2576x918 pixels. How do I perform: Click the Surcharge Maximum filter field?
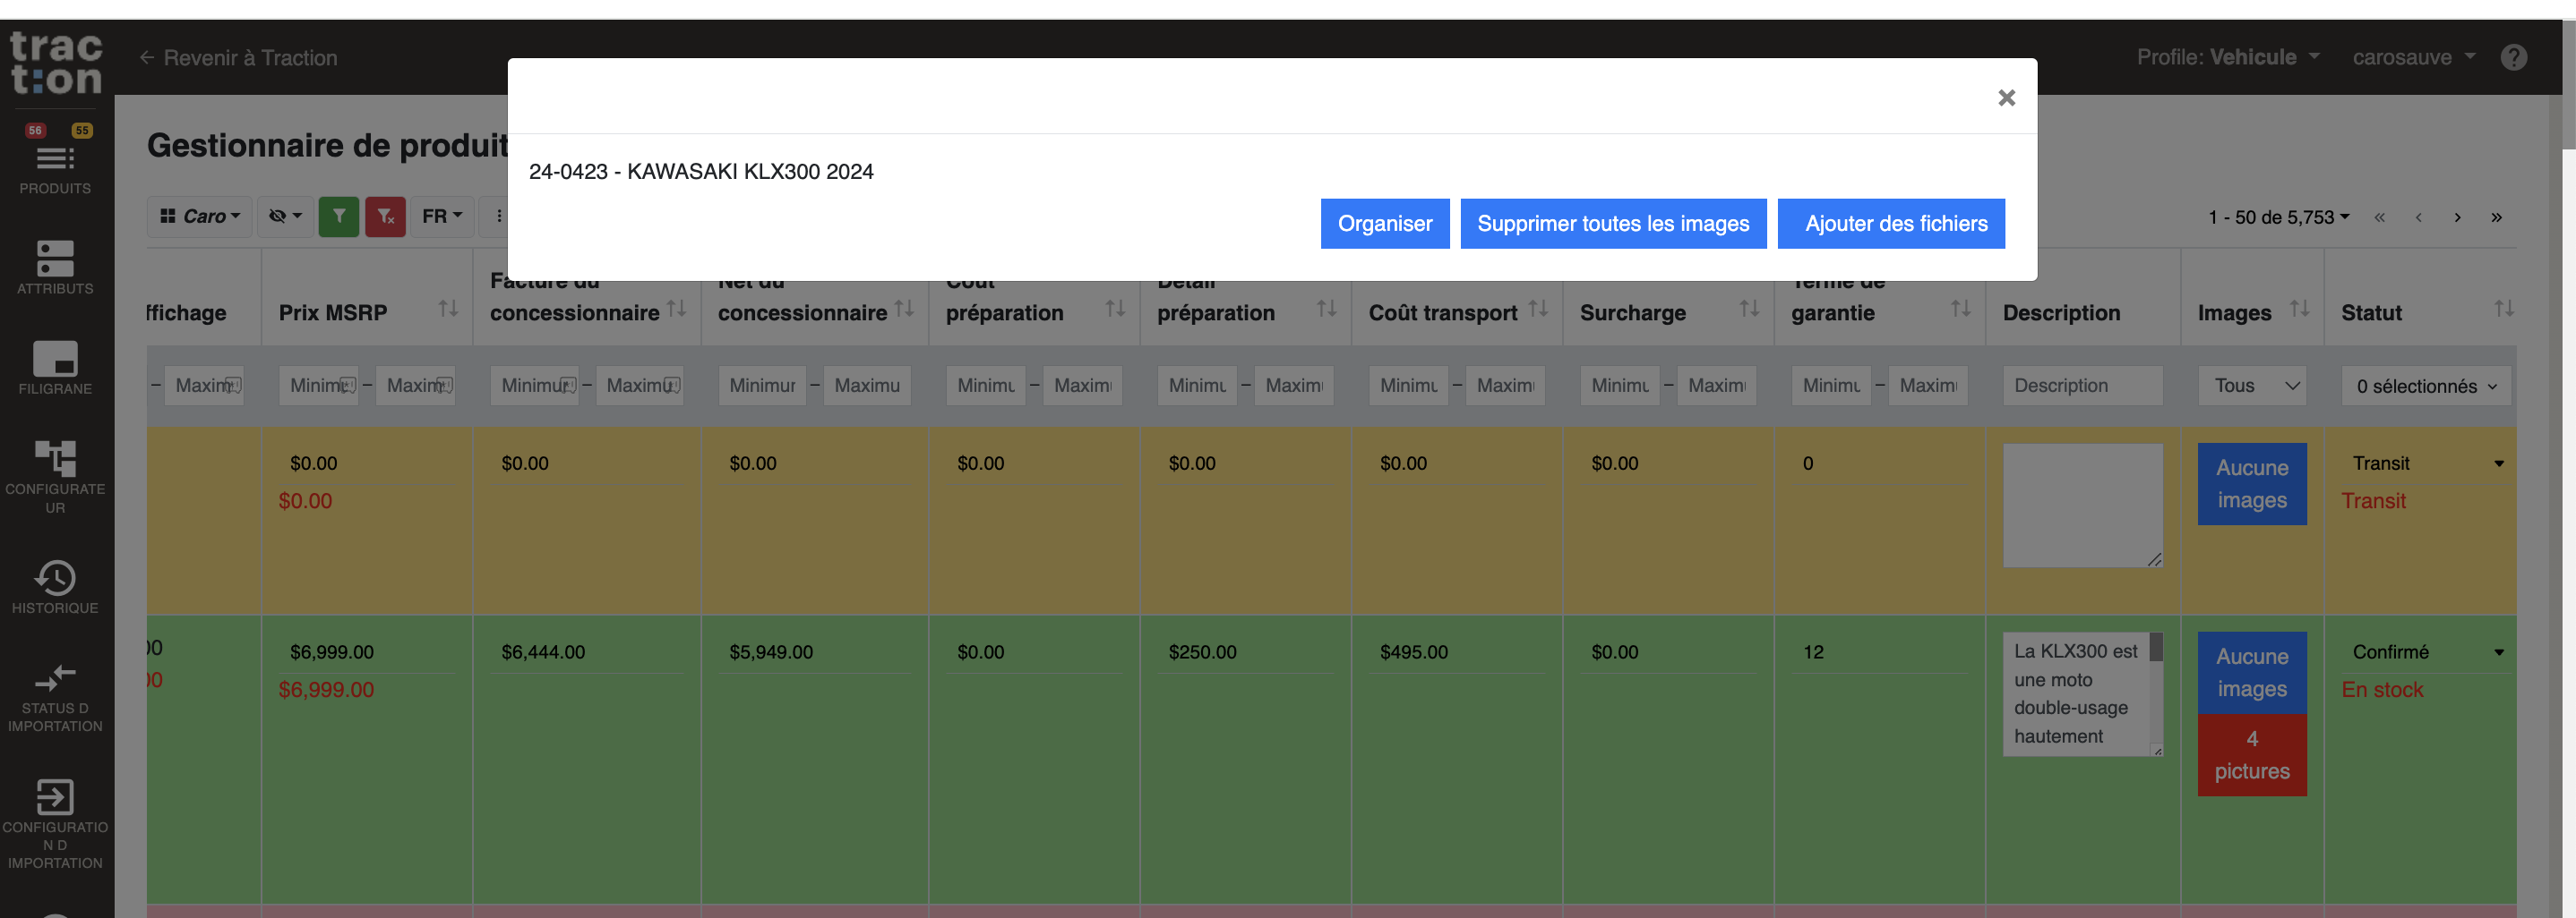click(1716, 386)
